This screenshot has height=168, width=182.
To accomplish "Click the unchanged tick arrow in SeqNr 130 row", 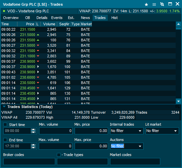I will point(38,93).
